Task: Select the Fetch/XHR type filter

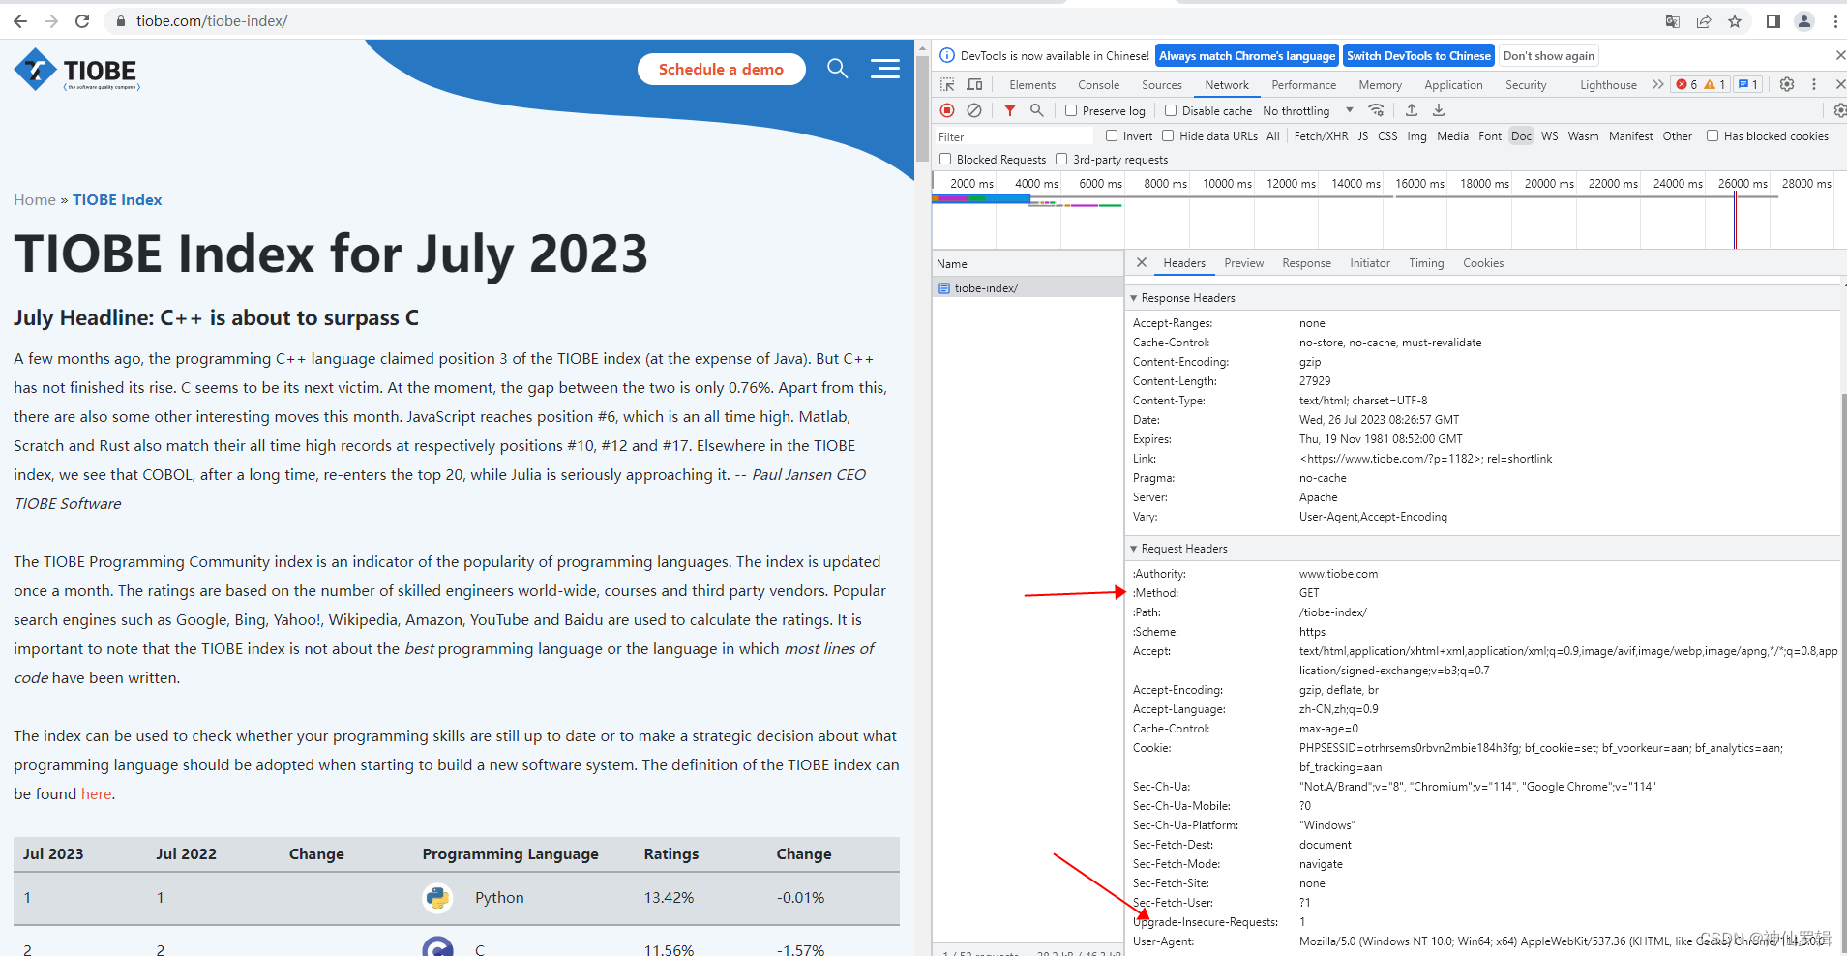Action: (x=1321, y=136)
